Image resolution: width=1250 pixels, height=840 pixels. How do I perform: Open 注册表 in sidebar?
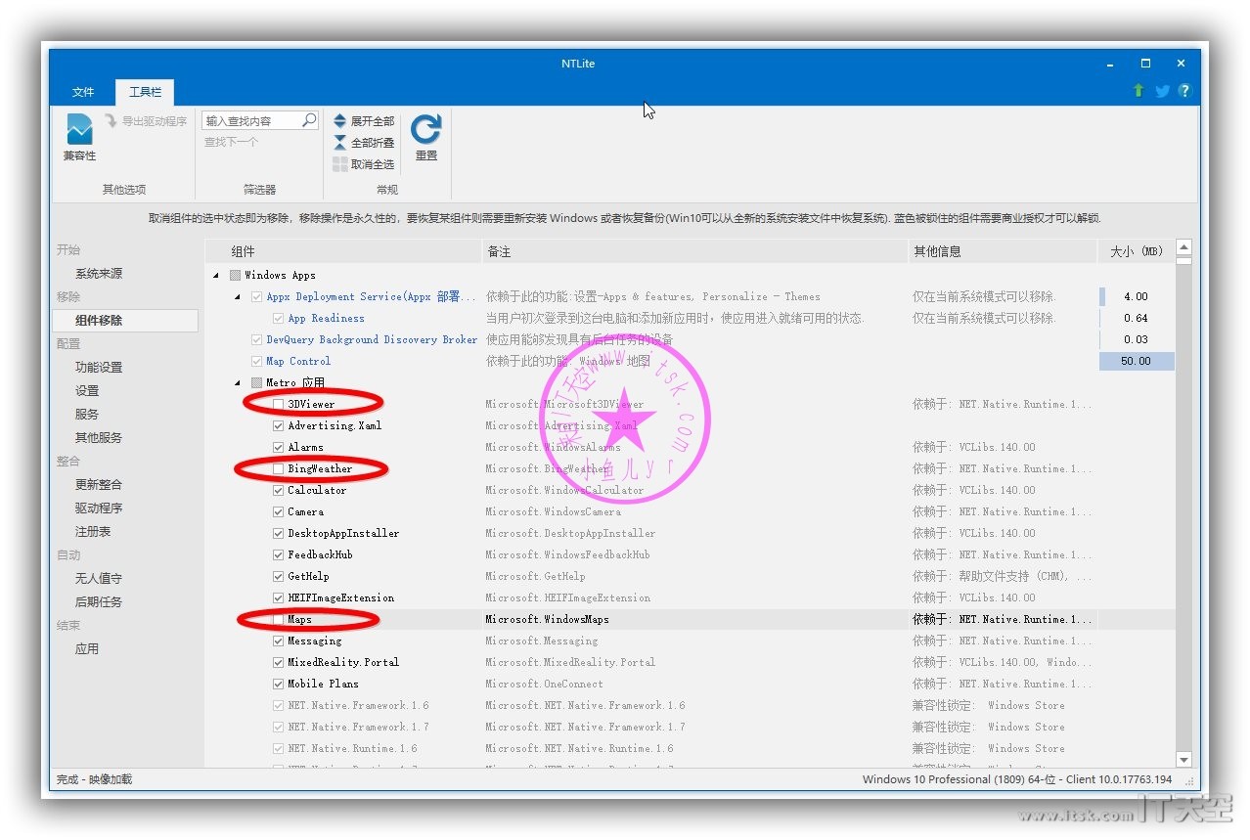(93, 532)
